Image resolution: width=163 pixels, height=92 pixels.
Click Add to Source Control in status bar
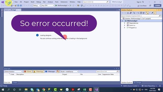point(130,86)
